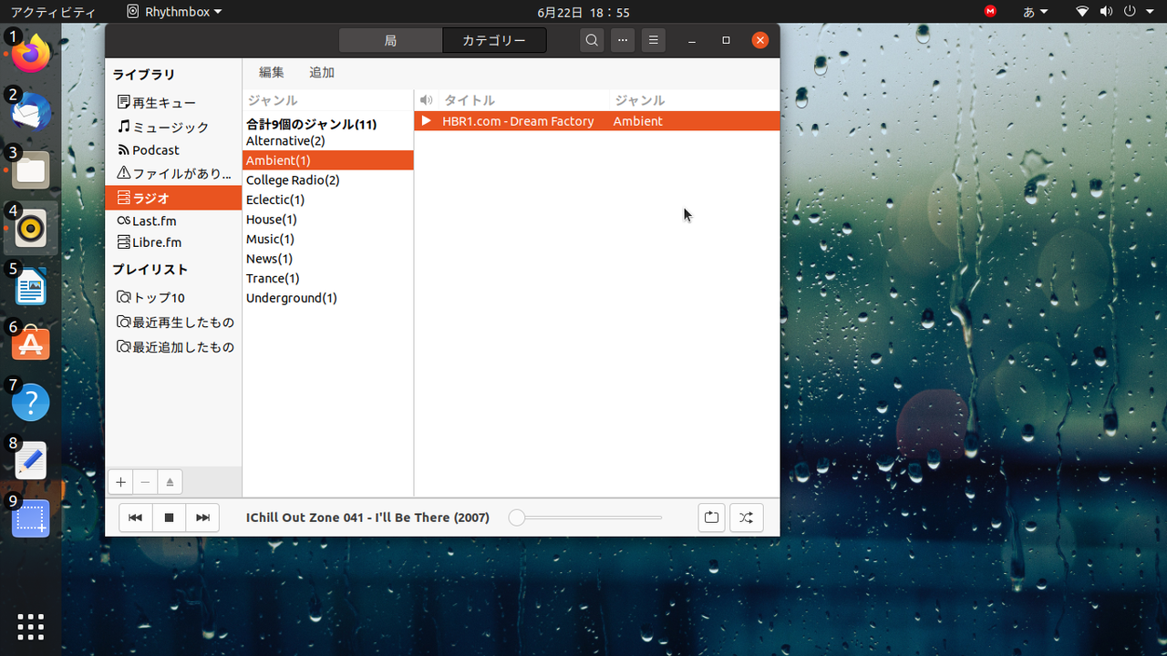Open the input method あ dropdown
The image size is (1167, 656).
pyautogui.click(x=1036, y=12)
